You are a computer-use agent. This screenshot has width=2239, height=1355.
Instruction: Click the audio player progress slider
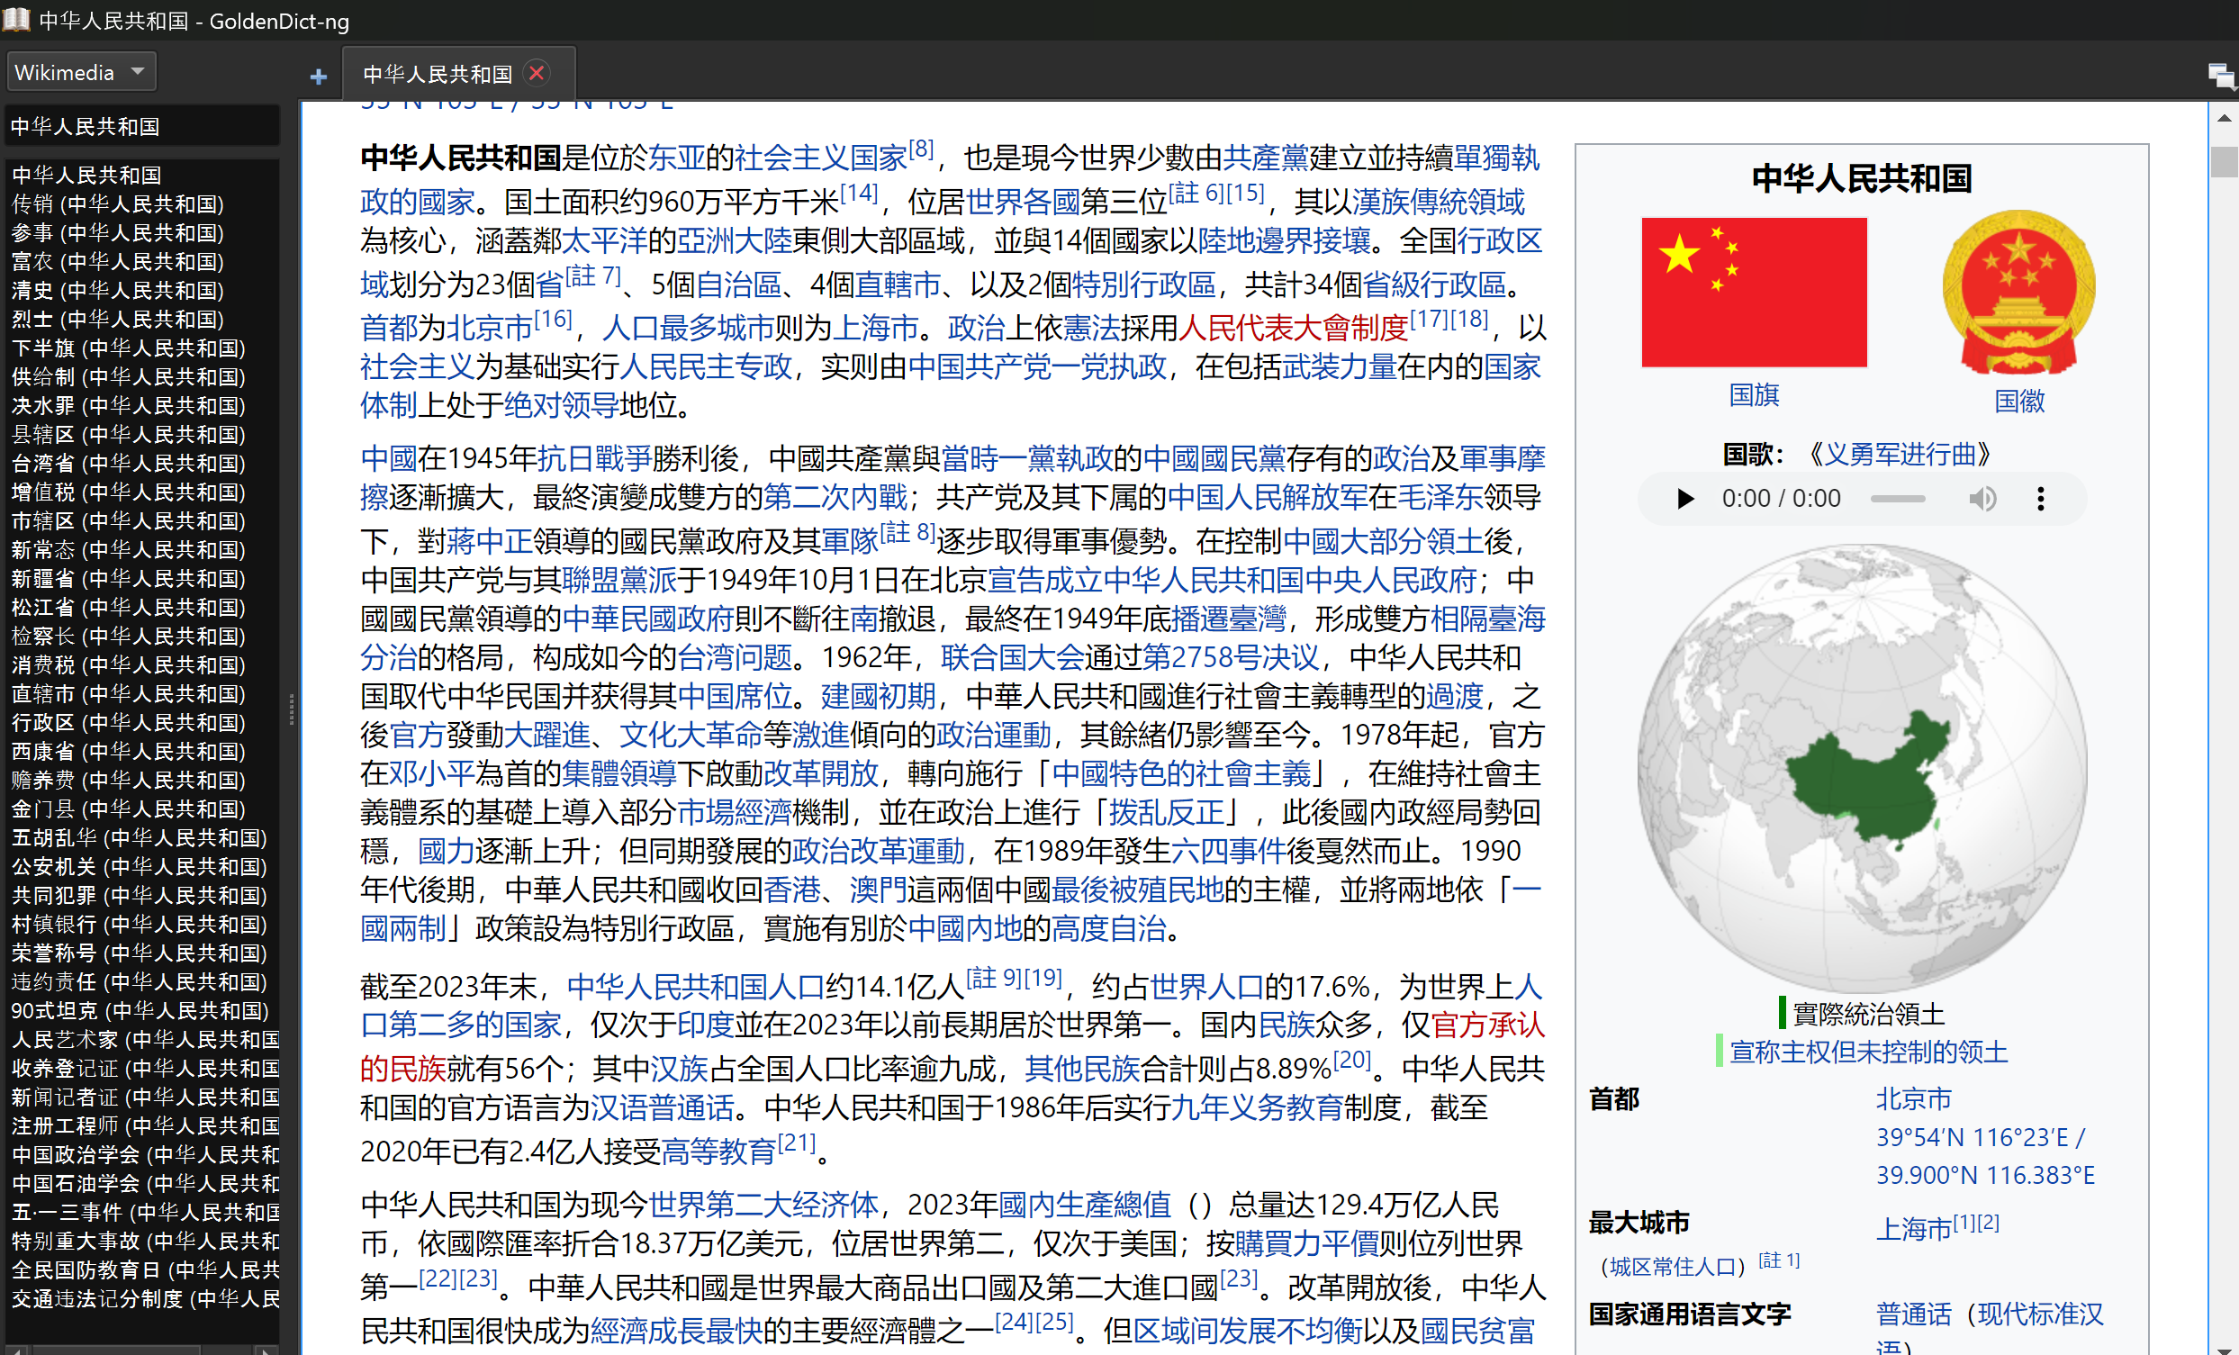pyautogui.click(x=1897, y=499)
